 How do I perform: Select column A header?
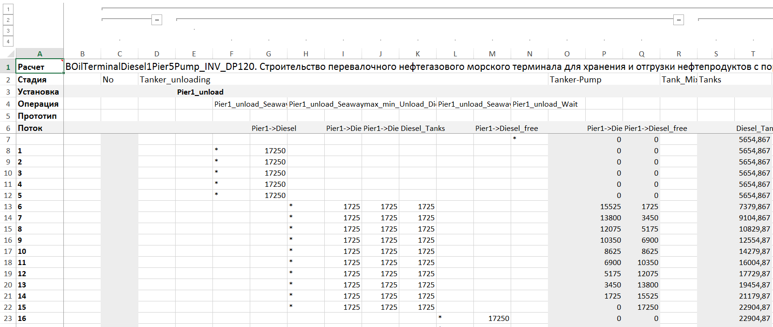(40, 54)
